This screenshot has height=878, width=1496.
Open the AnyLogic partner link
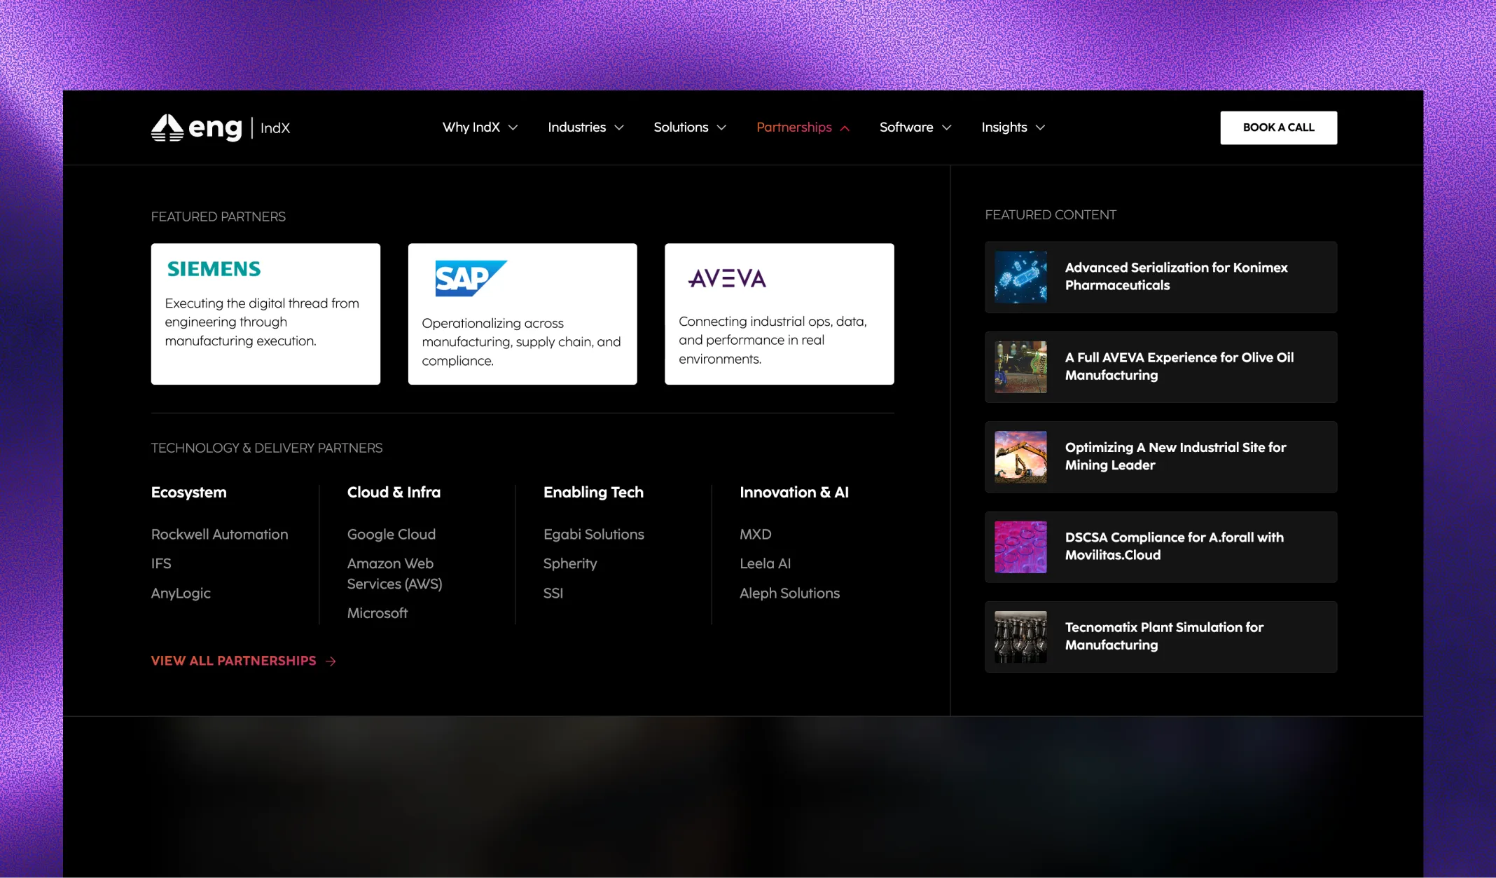[181, 593]
